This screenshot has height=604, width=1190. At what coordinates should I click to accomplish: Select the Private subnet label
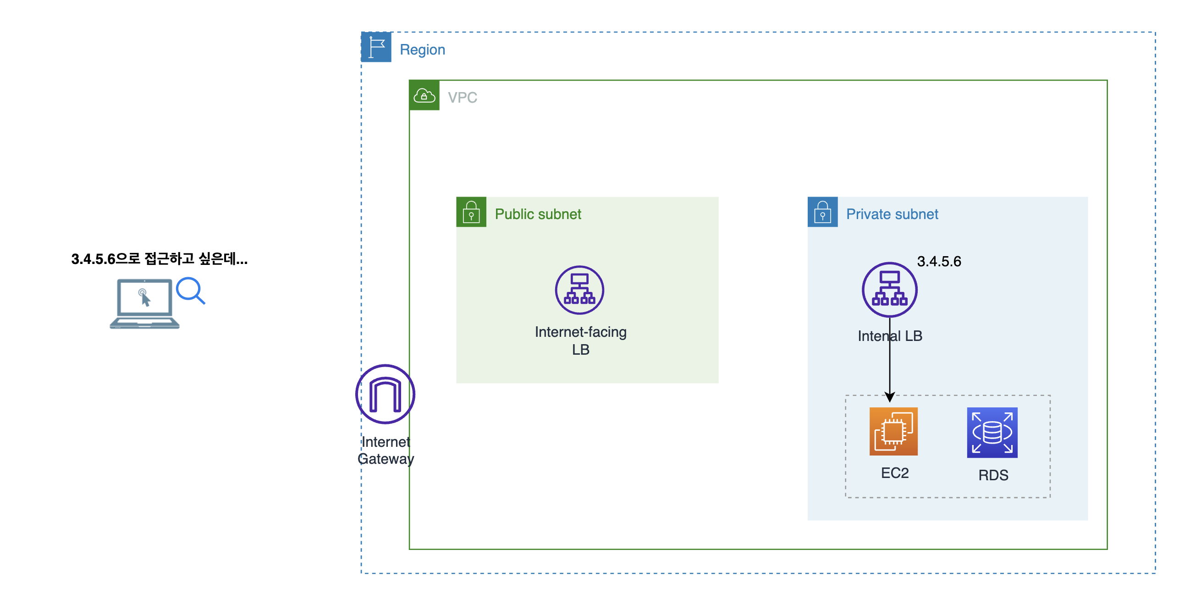[892, 214]
